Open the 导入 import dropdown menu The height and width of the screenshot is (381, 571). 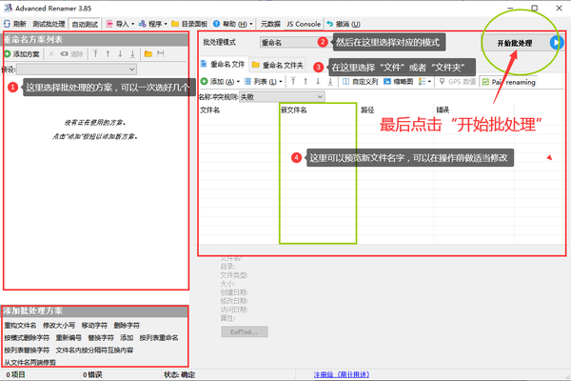pyautogui.click(x=120, y=24)
